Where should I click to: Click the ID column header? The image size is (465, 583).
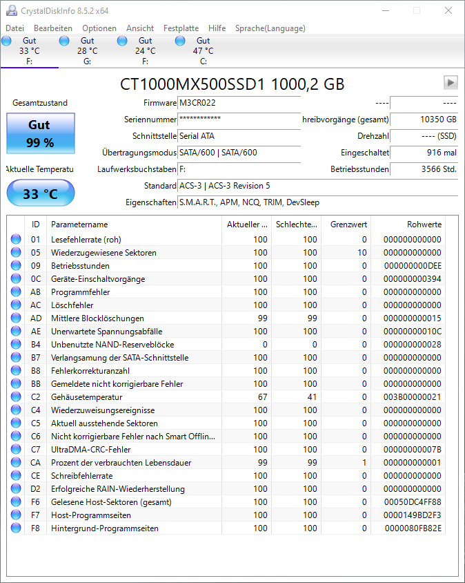pyautogui.click(x=35, y=224)
